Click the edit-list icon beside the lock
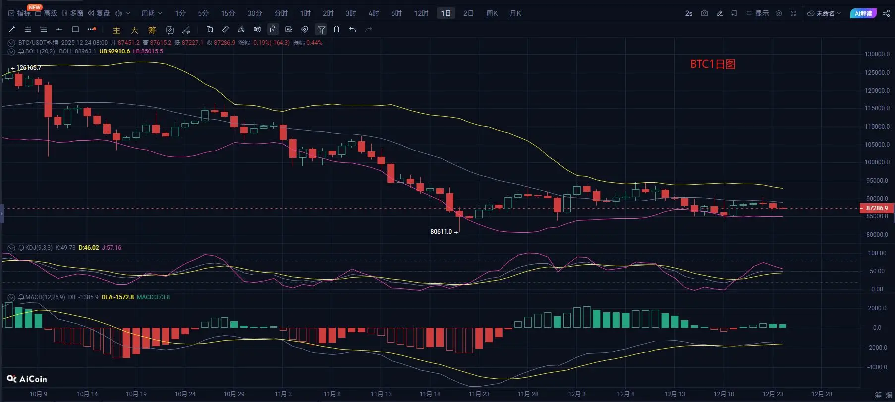Viewport: 895px width, 402px height. point(289,30)
